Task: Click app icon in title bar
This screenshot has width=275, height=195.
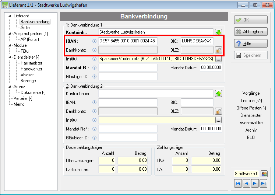Action: click(x=4, y=5)
